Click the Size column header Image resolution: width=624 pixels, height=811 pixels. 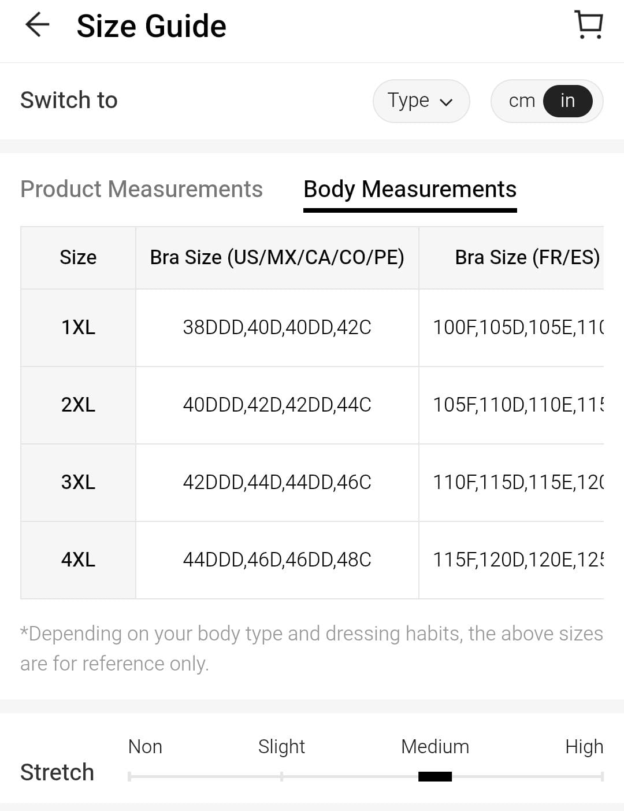point(78,257)
